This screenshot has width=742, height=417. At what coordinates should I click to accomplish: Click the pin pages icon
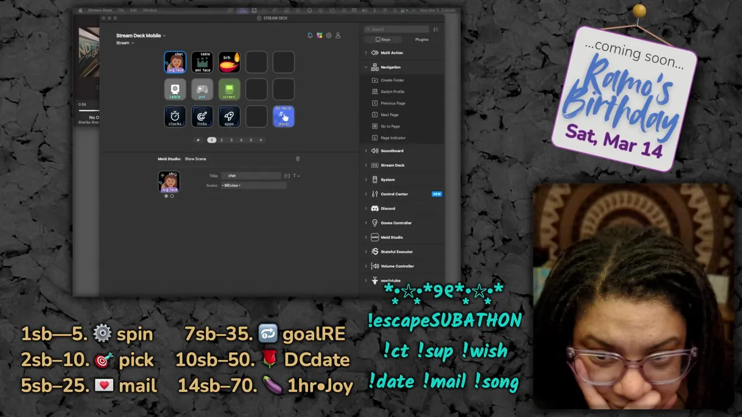tap(198, 140)
